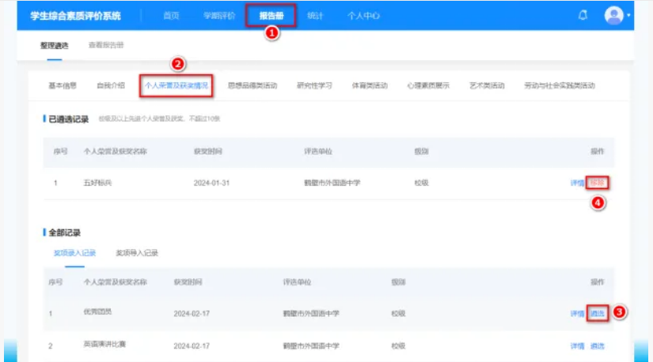Switch to the 查看报告册 tab

coord(105,45)
